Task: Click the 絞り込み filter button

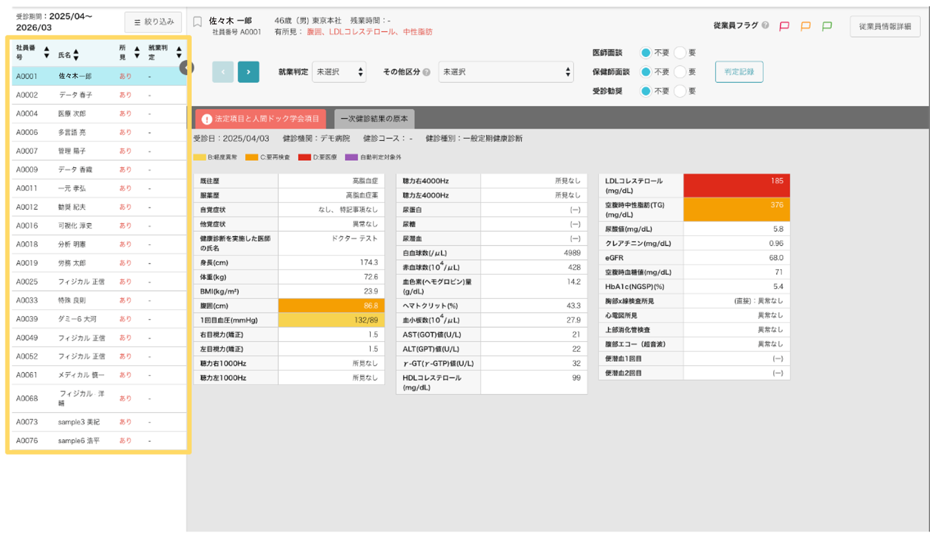Action: (x=154, y=22)
